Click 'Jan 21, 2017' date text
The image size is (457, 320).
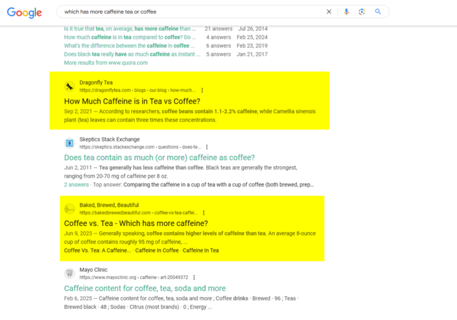(252, 54)
